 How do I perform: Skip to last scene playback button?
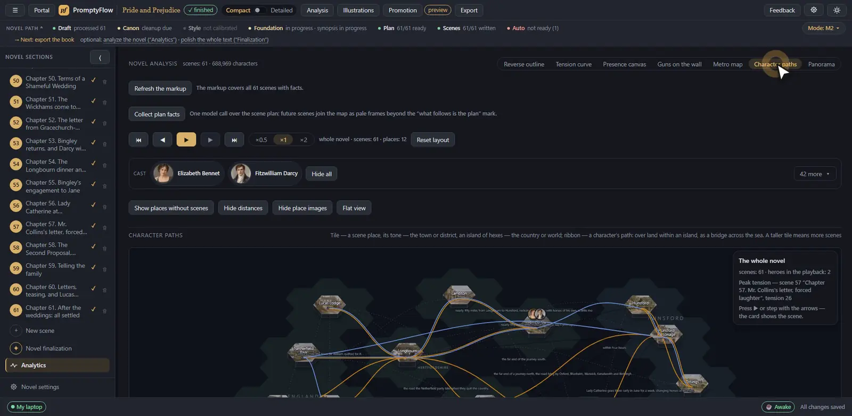pyautogui.click(x=234, y=140)
